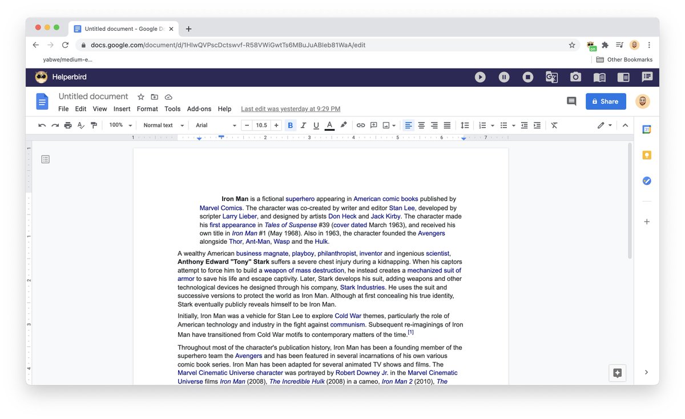Open the Help menu
685x419 pixels.
[225, 109]
